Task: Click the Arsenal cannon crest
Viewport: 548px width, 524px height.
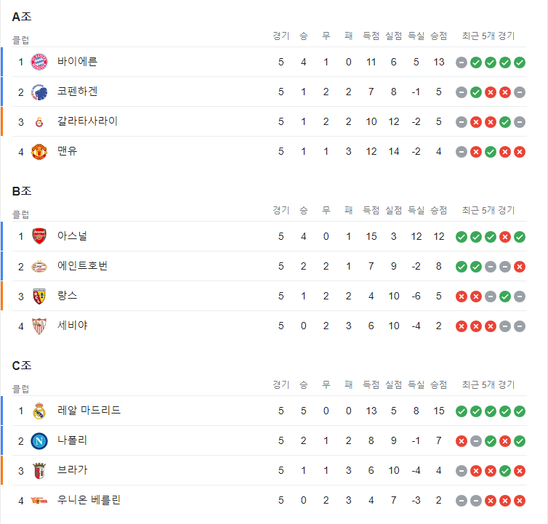Action: pos(39,236)
